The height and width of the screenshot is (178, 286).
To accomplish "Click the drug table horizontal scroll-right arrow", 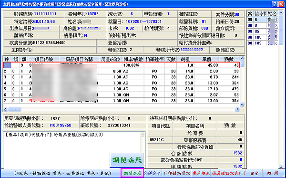I will pos(237,109).
